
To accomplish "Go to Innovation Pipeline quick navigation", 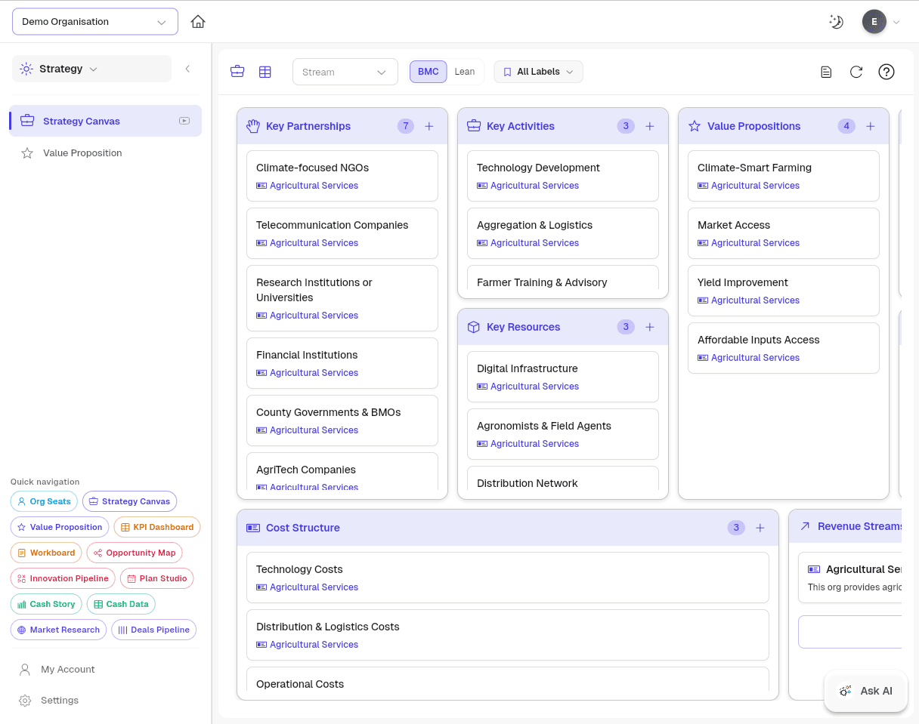I will click(63, 578).
